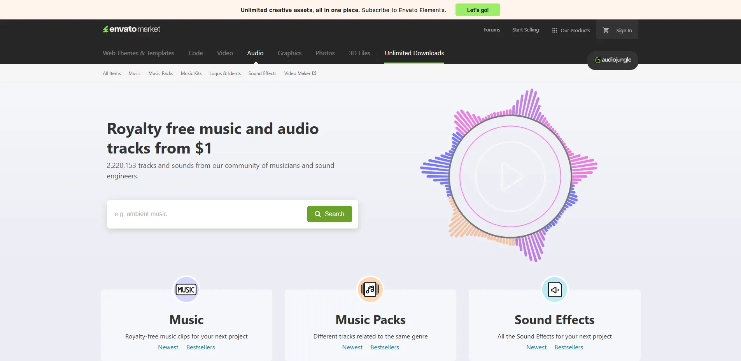Click the Envato Market logo

(x=131, y=30)
